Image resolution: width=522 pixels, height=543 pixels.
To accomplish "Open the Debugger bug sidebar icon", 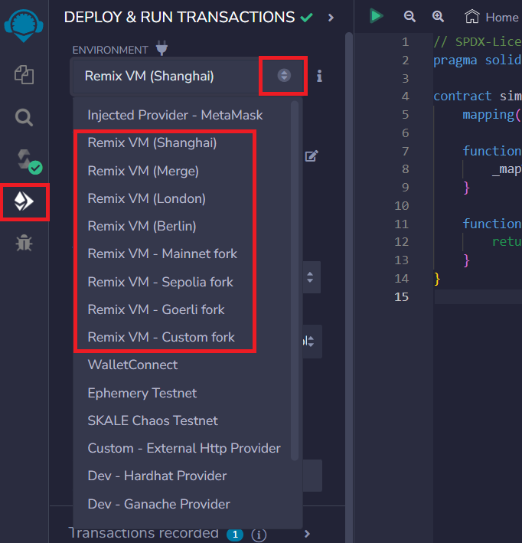I will [24, 243].
